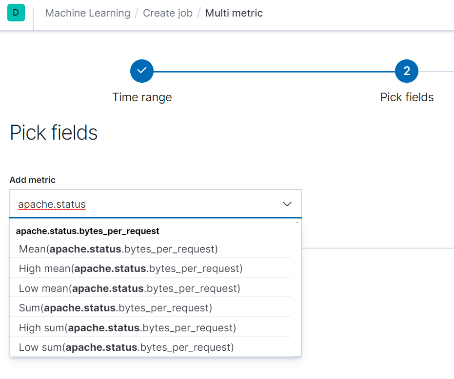Pick Sum(apache.status.bytes_per_request) option
Viewport: 454px width, 379px height.
coord(151,308)
